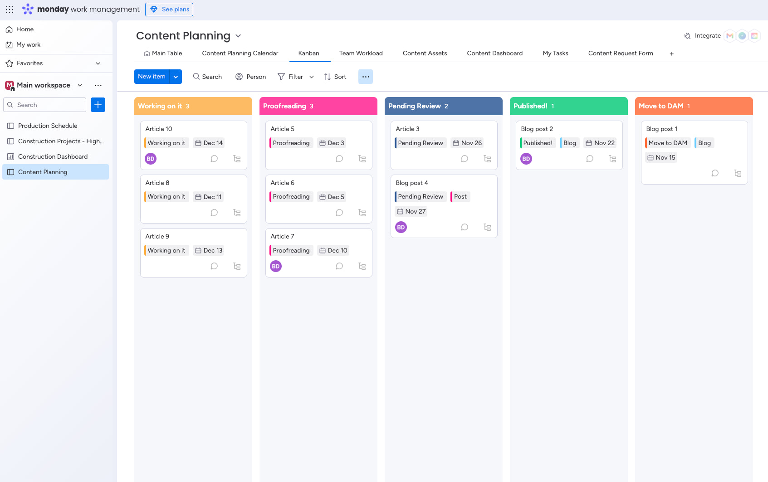Expand the Favorites section
Image resolution: width=768 pixels, height=482 pixels.
[98, 63]
